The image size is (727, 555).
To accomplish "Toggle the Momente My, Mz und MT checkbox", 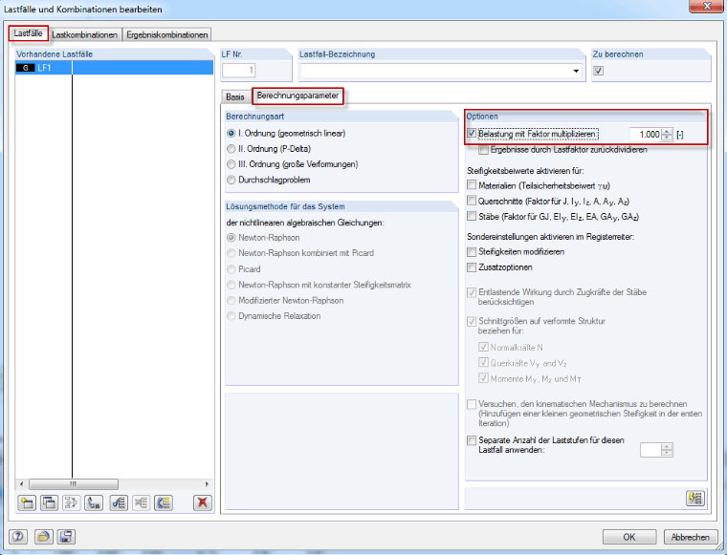I will point(484,378).
